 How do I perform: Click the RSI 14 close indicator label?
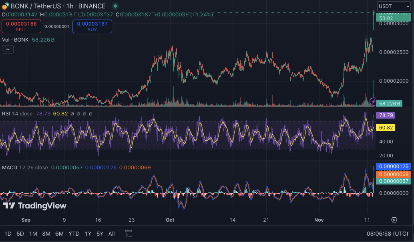[17, 114]
